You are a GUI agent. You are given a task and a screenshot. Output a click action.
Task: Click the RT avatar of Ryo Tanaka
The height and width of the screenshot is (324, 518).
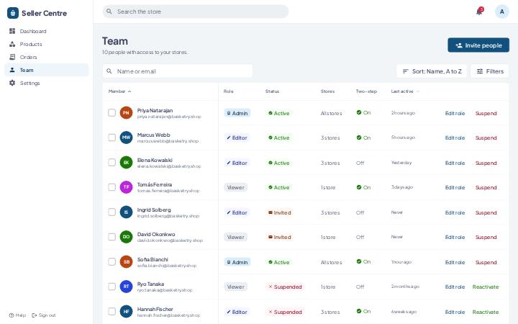click(126, 287)
